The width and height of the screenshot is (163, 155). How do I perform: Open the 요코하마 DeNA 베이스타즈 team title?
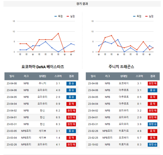43,67
